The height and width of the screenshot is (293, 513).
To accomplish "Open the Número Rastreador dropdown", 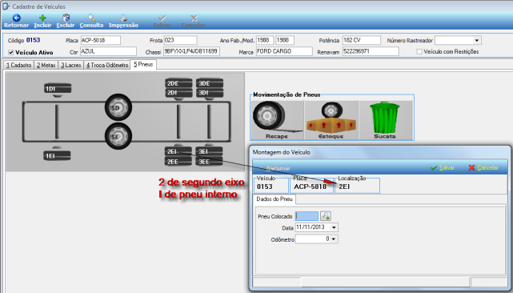I will (477, 41).
